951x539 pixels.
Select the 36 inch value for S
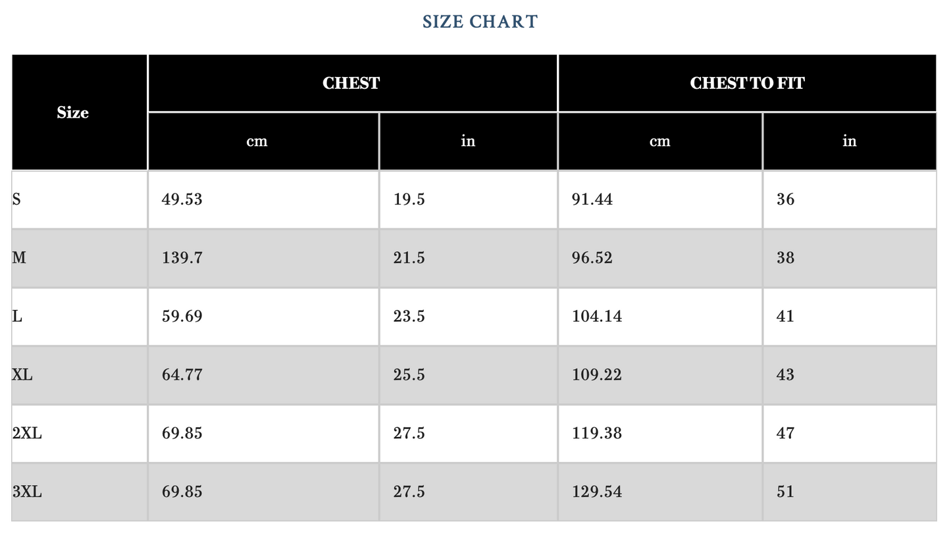coord(785,199)
